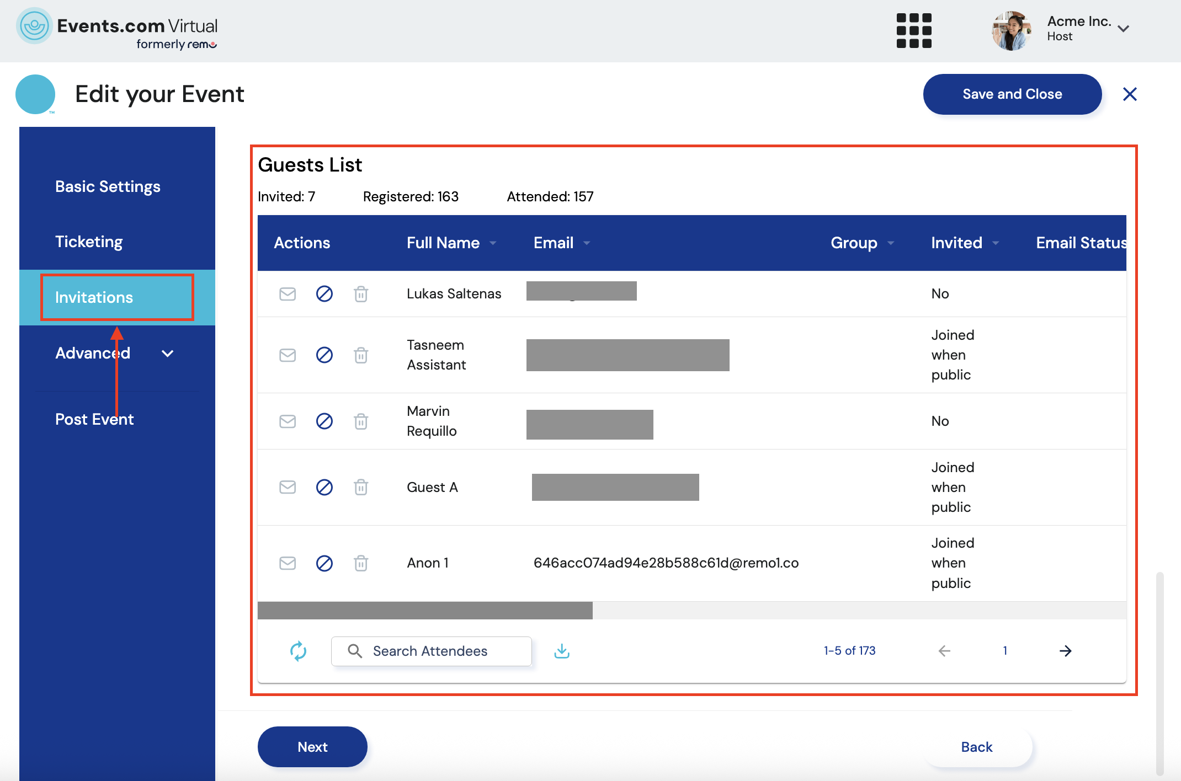Refresh the guests list
This screenshot has height=781, width=1181.
point(298,651)
